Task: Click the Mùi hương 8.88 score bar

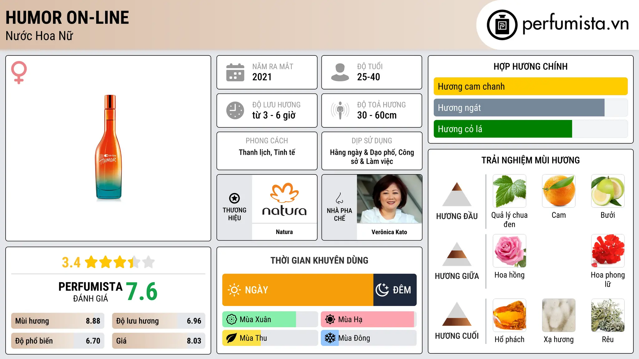Action: pyautogui.click(x=58, y=321)
